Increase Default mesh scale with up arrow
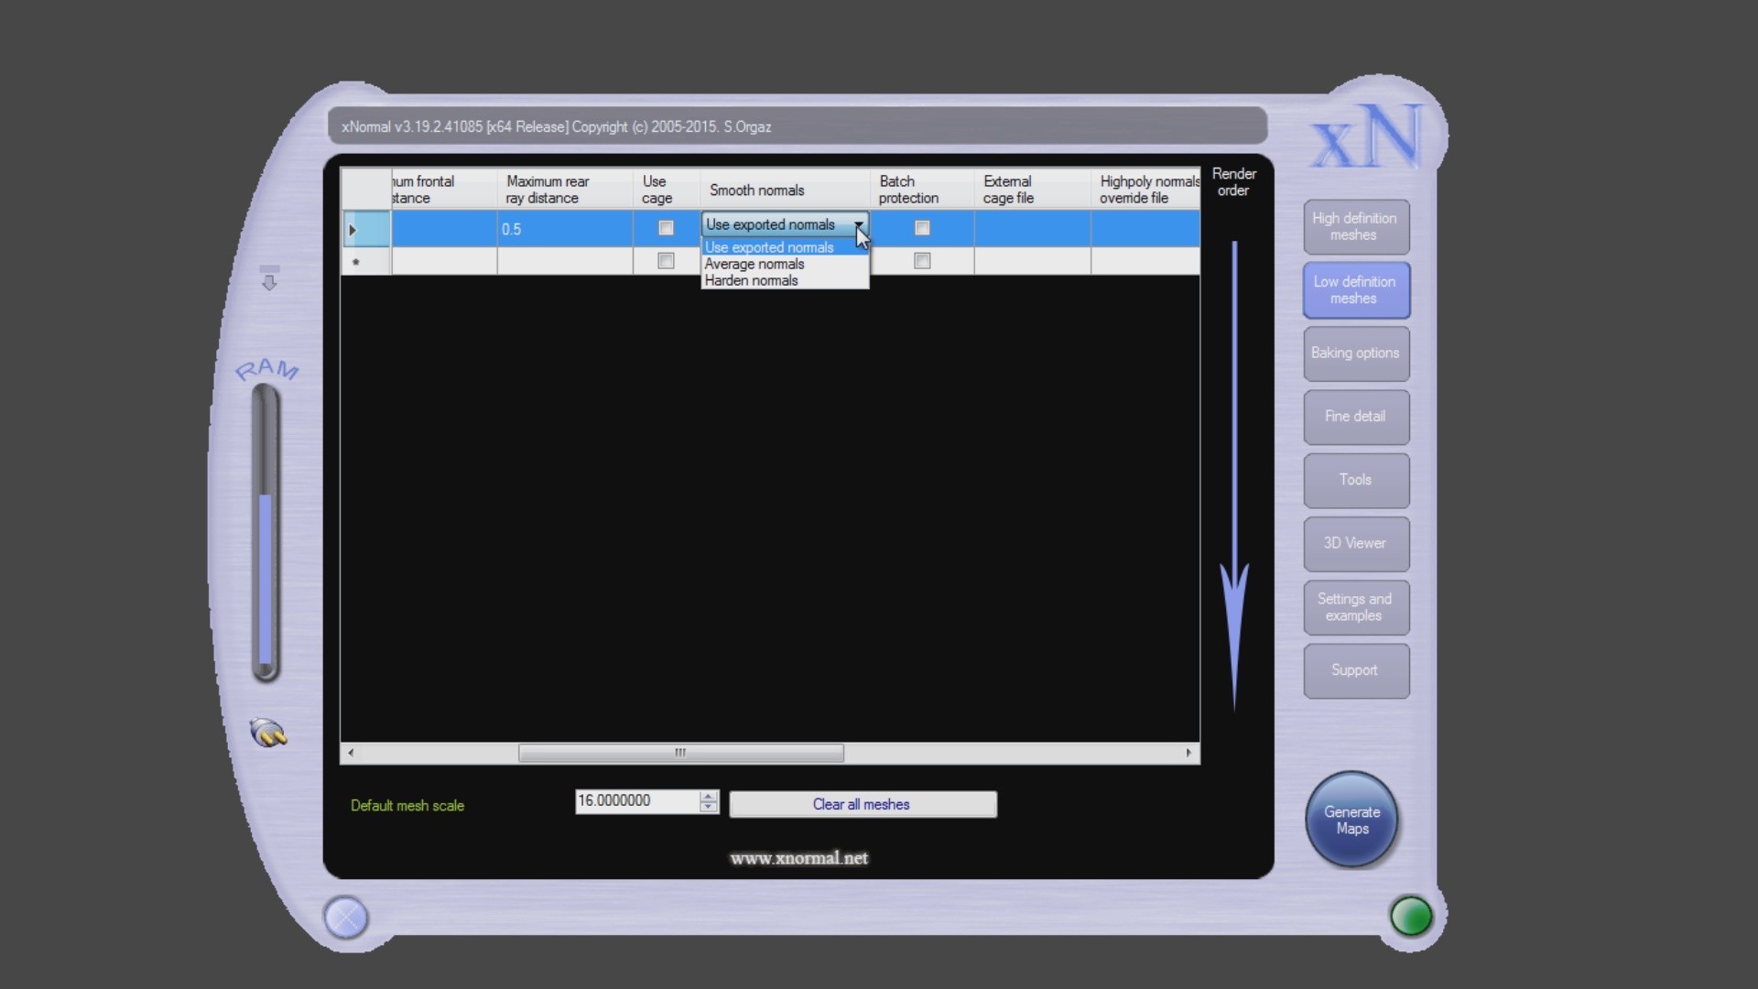This screenshot has width=1758, height=989. point(709,796)
